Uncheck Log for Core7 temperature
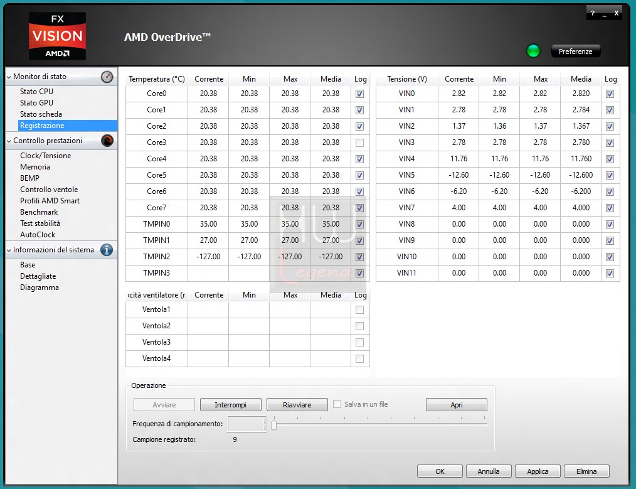The width and height of the screenshot is (636, 489). click(359, 208)
